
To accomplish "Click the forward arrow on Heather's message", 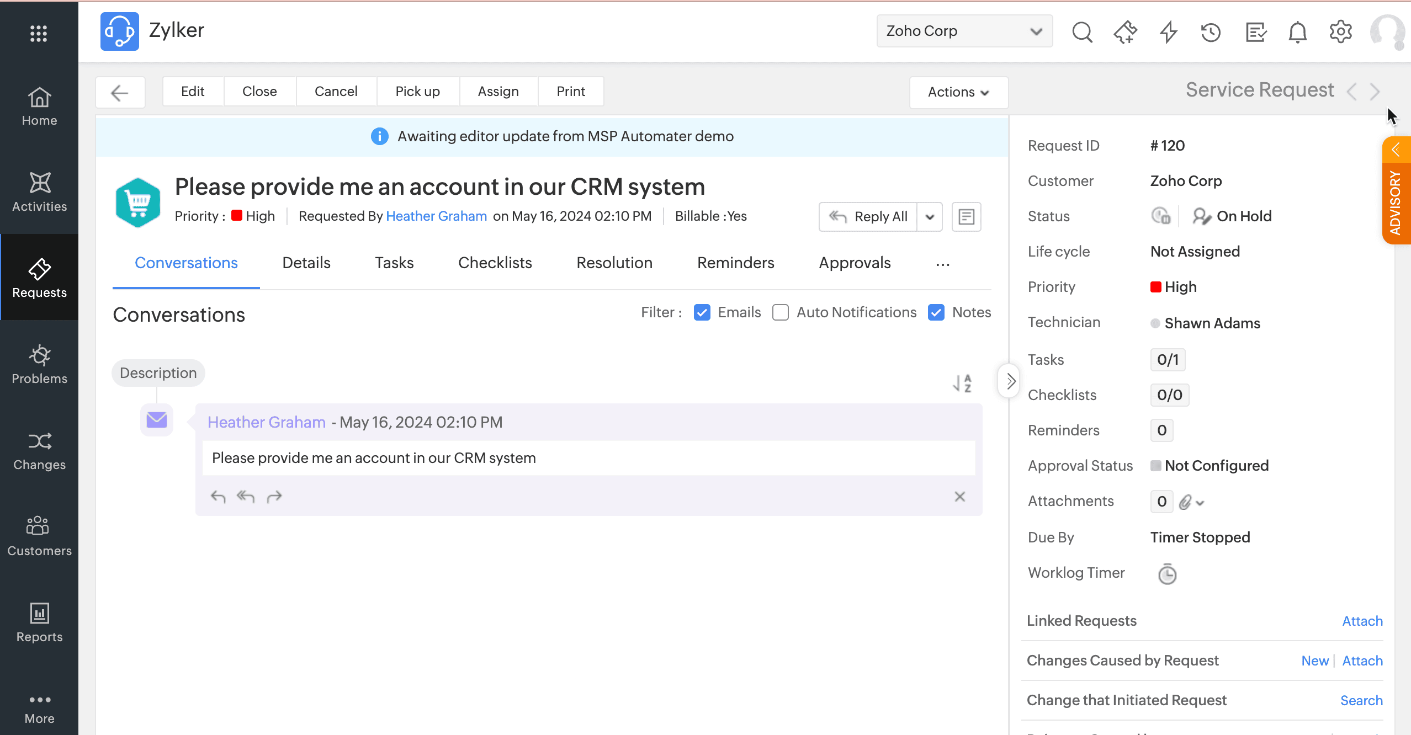I will tap(274, 497).
